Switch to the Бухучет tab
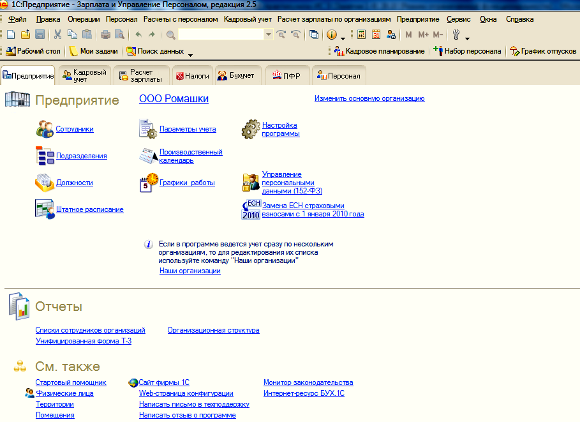580x422 pixels. point(237,75)
